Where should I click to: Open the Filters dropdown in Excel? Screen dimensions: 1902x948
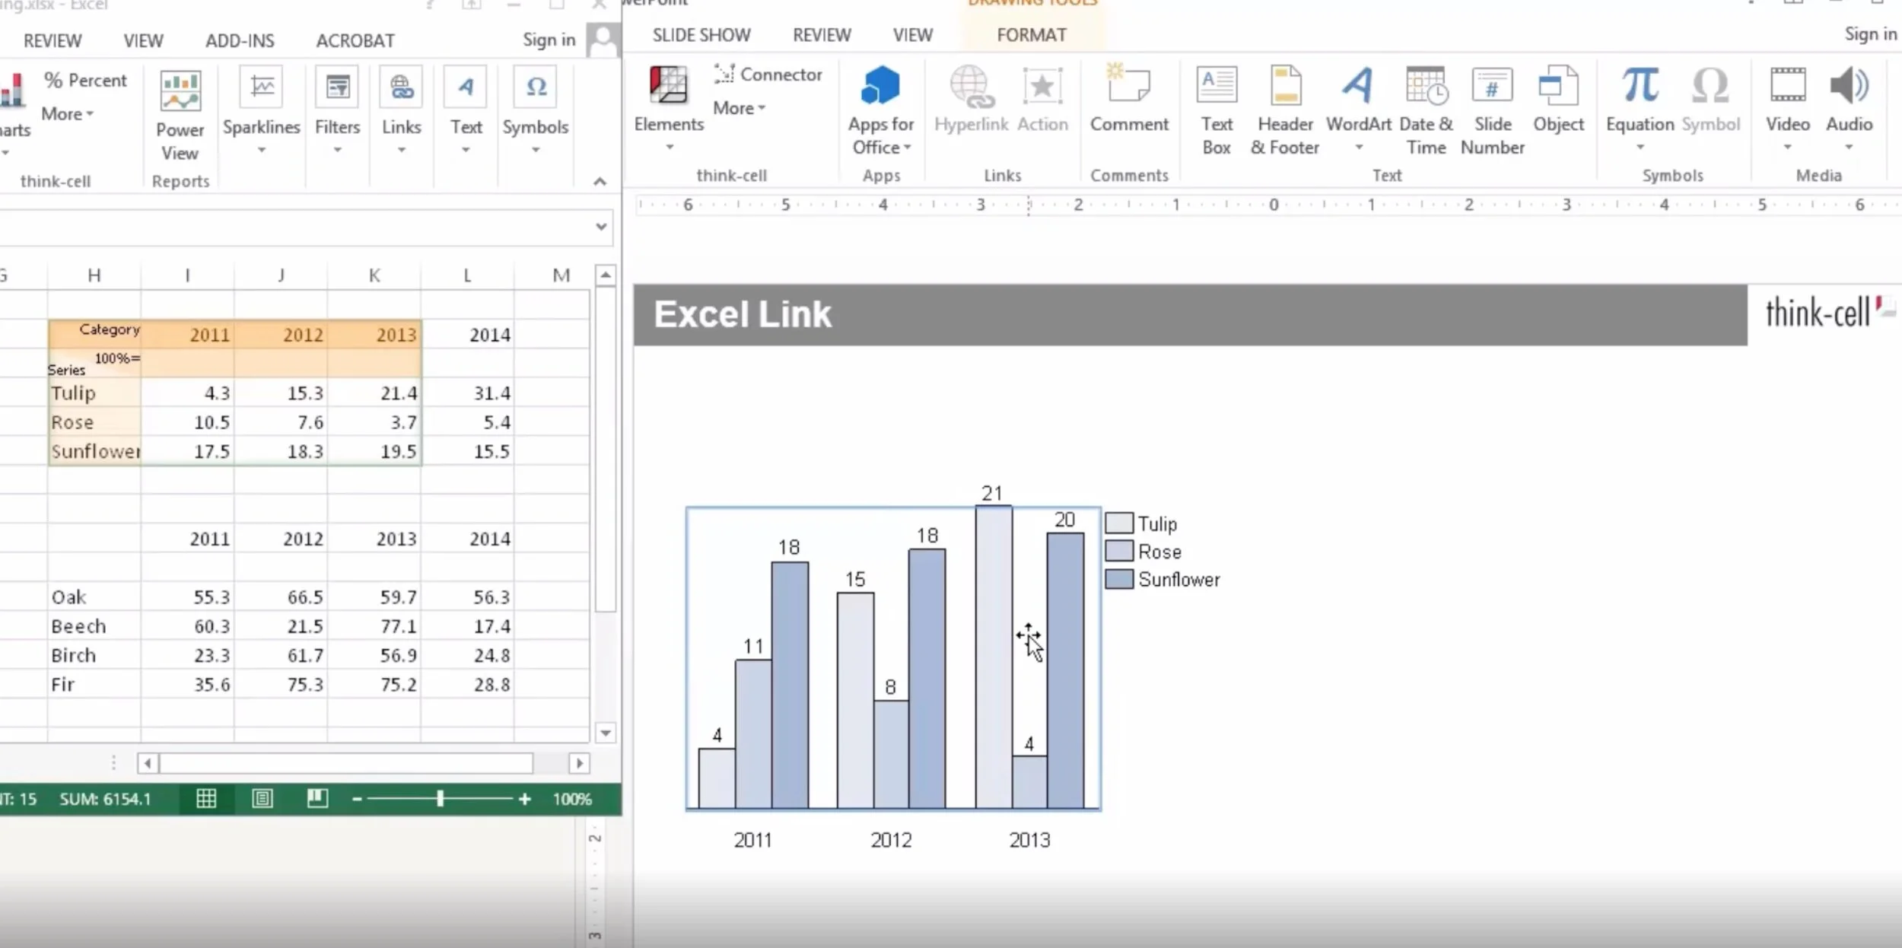[337, 150]
